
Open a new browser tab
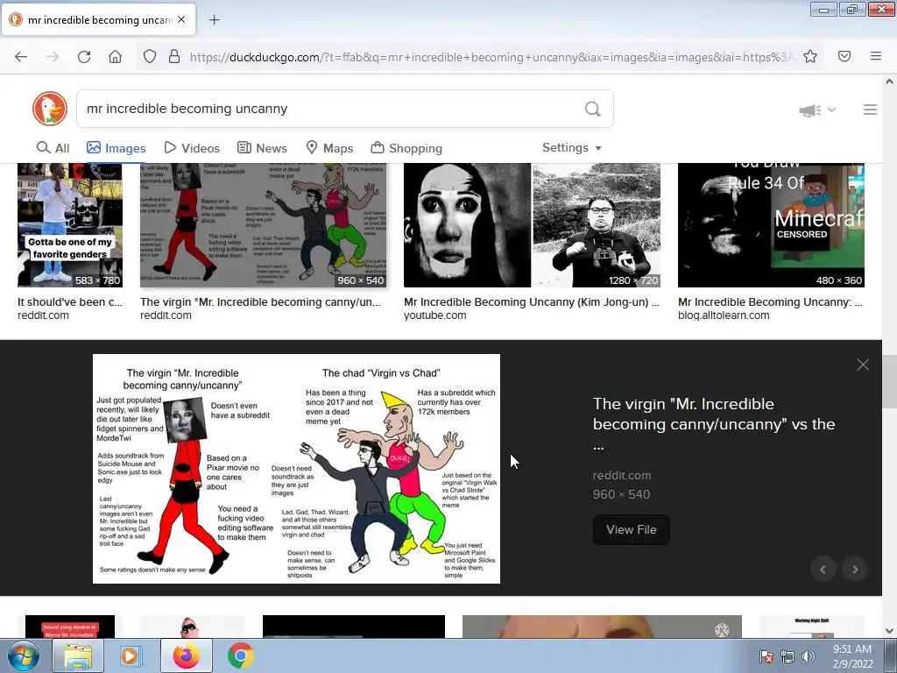[x=214, y=20]
